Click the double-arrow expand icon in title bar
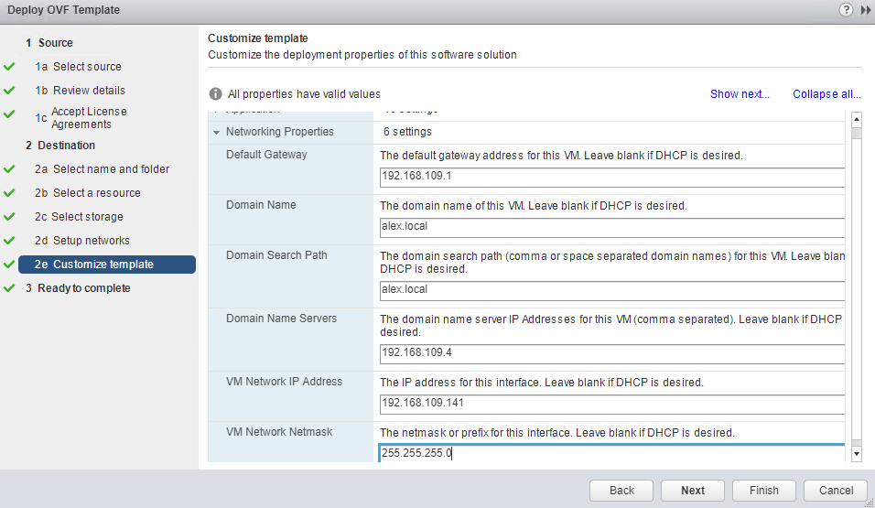The height and width of the screenshot is (508, 875). 865,9
